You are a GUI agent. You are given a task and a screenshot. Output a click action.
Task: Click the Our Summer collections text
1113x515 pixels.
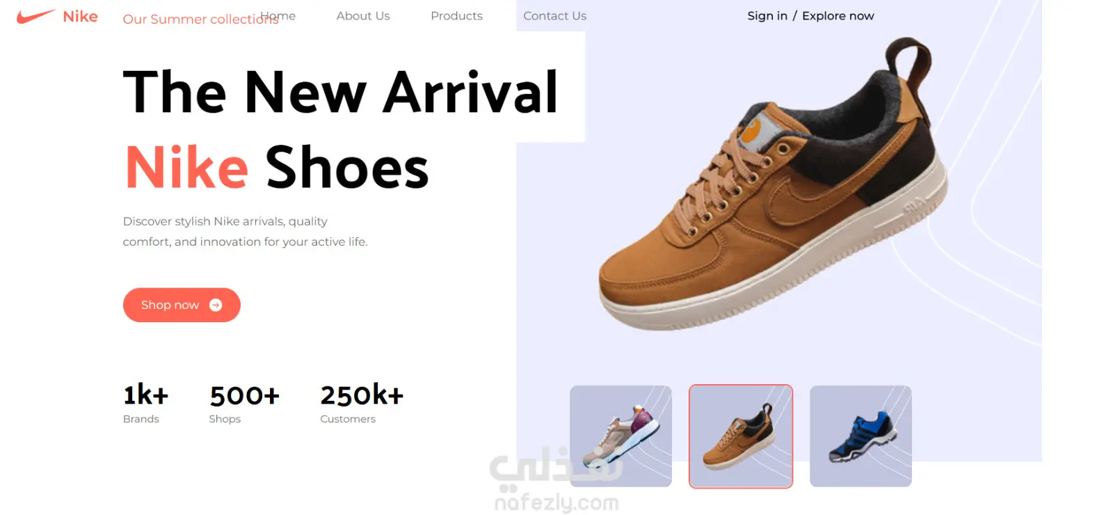[x=200, y=19]
